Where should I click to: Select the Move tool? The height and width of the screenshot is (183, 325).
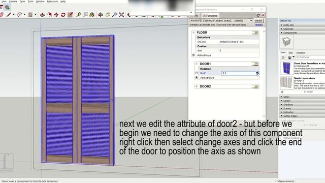point(56,15)
